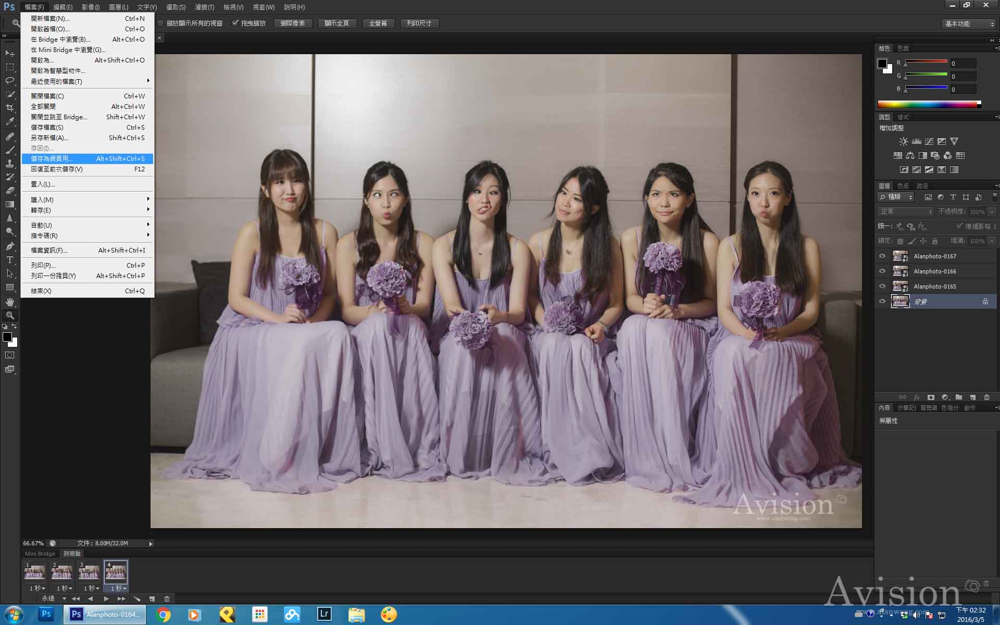Click the 顯示全頁 button
1000x625 pixels.
coord(337,23)
